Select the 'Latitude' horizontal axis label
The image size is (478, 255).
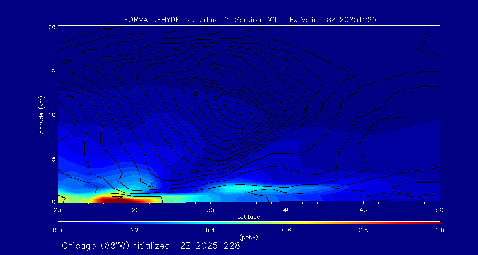(x=248, y=216)
